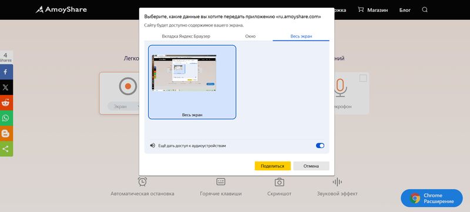Viewport: 470px width, 212px height.
Task: Switch to the Окно tab
Action: tap(250, 36)
